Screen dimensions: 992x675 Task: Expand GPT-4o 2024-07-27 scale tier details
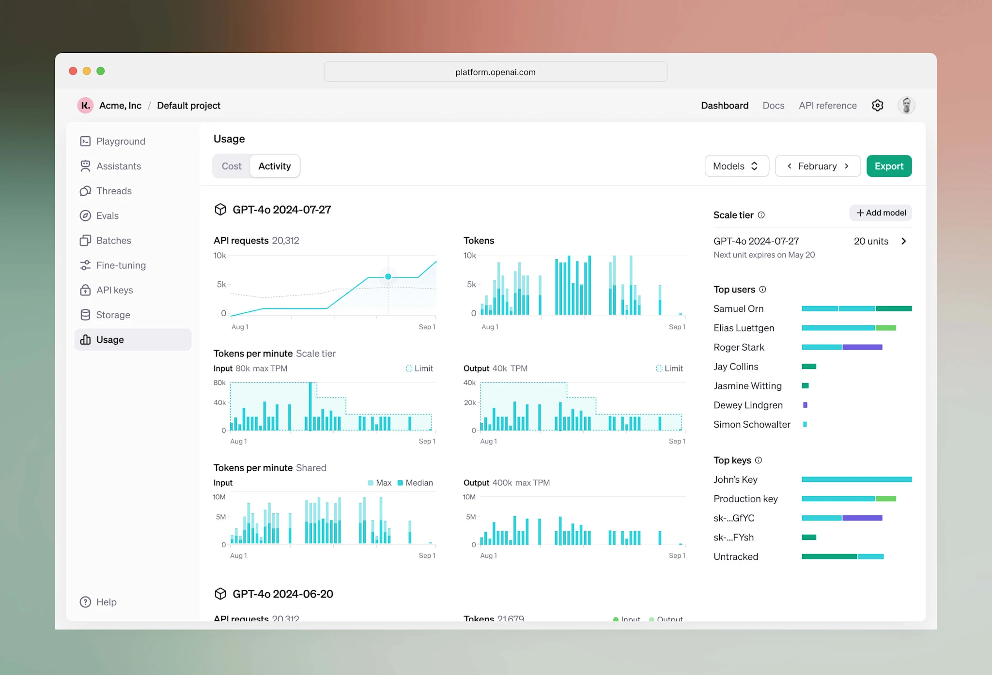tap(904, 241)
